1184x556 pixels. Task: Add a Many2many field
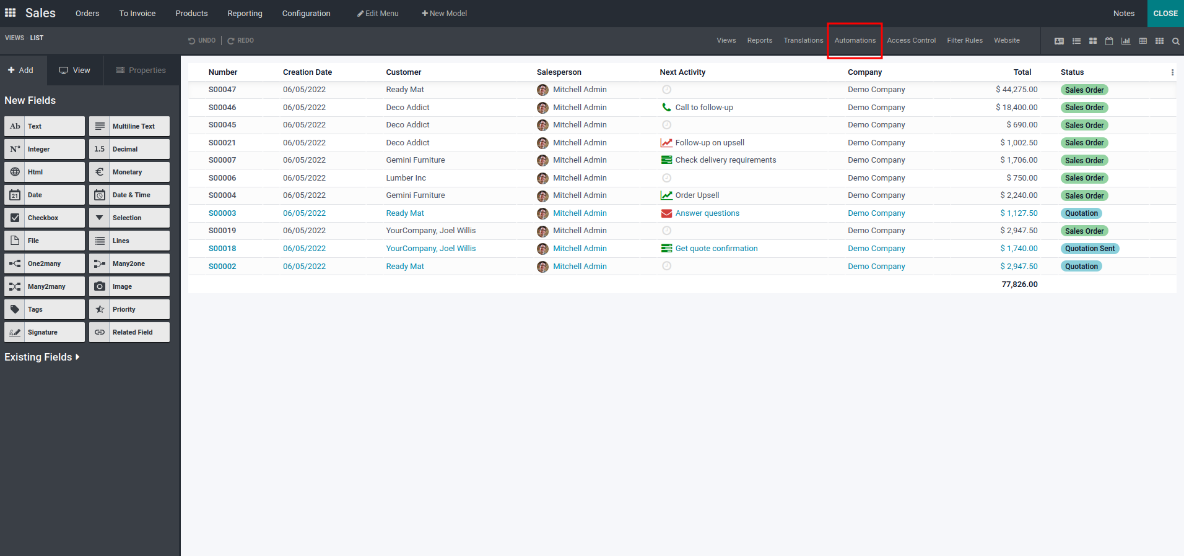[45, 286]
